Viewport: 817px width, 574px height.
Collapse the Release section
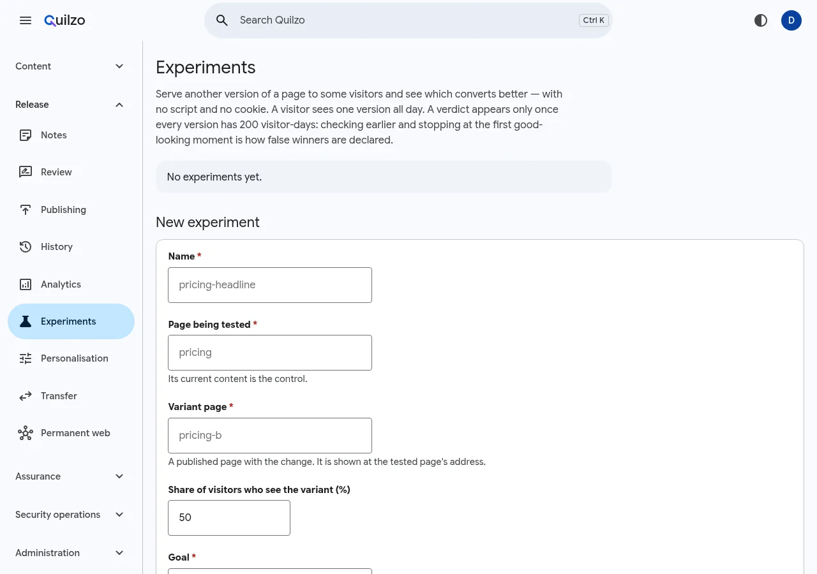[71, 105]
